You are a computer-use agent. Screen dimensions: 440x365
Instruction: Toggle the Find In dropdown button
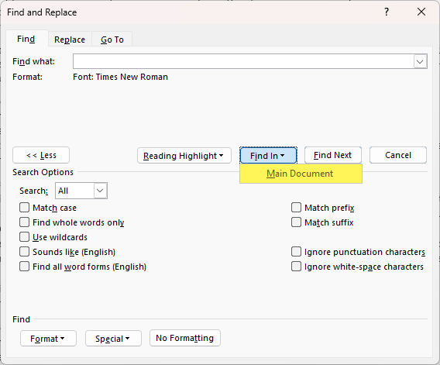(x=268, y=155)
